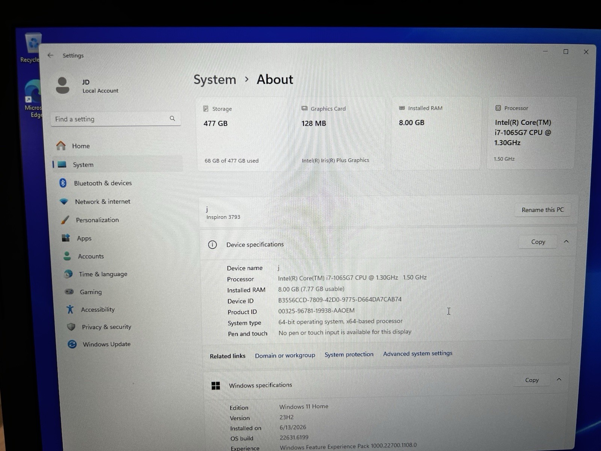
Task: Open Bluetooth & devices settings
Action: click(118, 183)
